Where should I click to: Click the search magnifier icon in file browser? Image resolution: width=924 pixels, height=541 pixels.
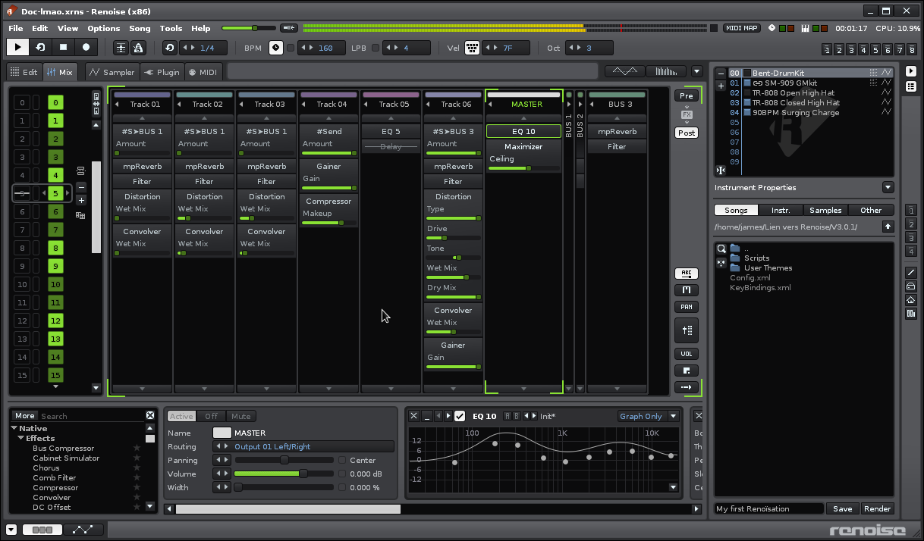click(721, 249)
